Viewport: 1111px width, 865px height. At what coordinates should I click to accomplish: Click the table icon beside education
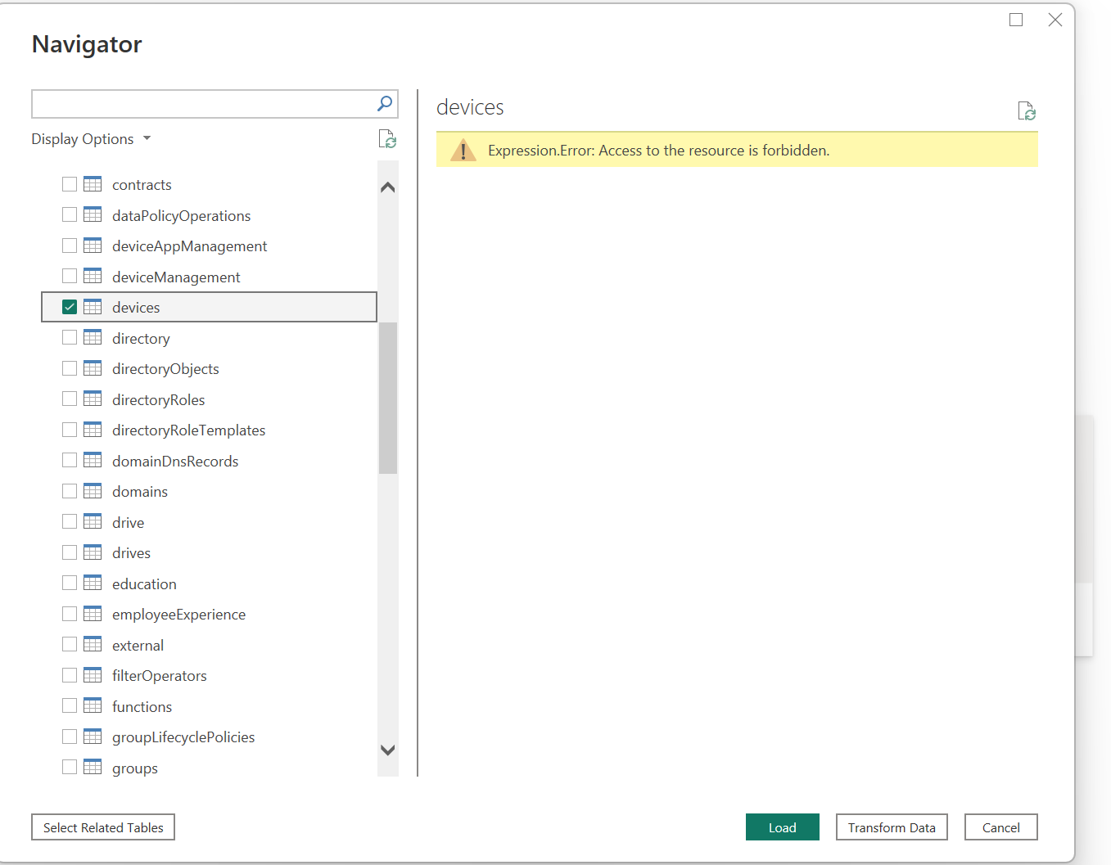tap(93, 583)
